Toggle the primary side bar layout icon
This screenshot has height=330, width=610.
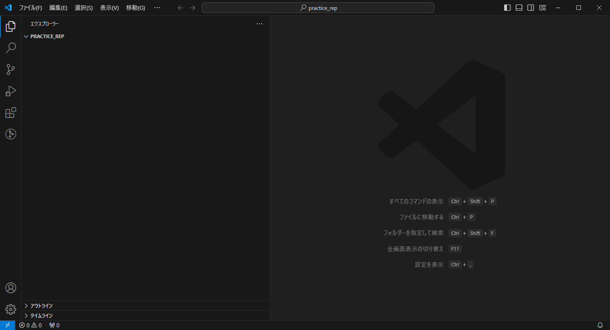[x=507, y=8]
